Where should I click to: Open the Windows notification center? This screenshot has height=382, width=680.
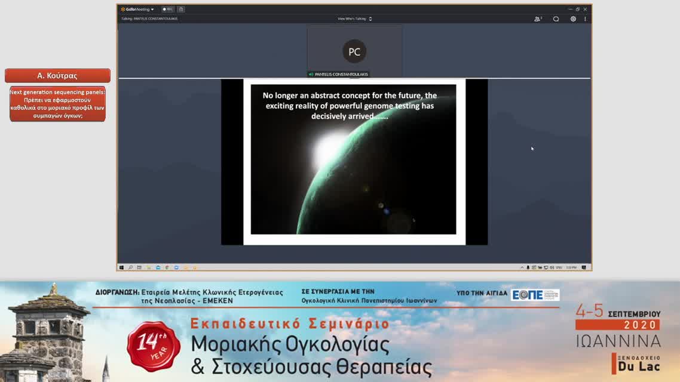point(584,267)
